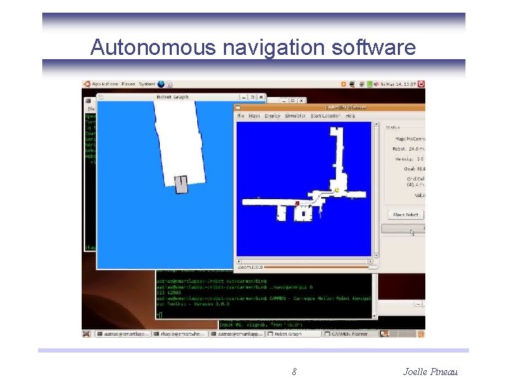Open the System menu in top panel

[x=146, y=84]
